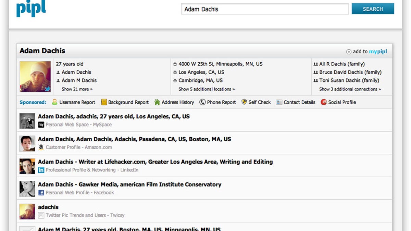Click the person icon beside Adam M Dachis
This screenshot has width=411, height=231.
coord(58,80)
